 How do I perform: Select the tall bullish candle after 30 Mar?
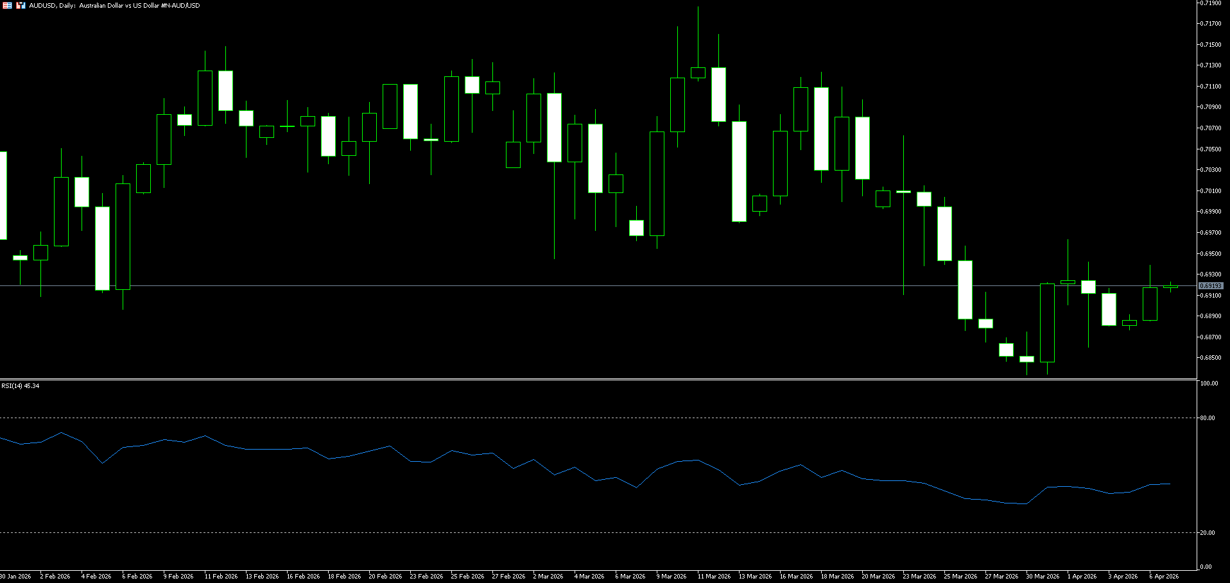point(1047,323)
